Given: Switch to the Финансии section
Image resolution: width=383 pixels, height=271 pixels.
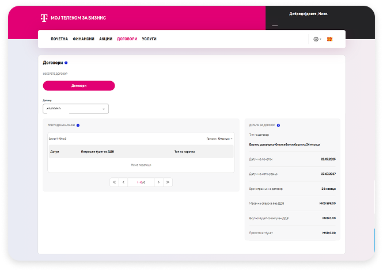Looking at the screenshot, I should pyautogui.click(x=84, y=39).
